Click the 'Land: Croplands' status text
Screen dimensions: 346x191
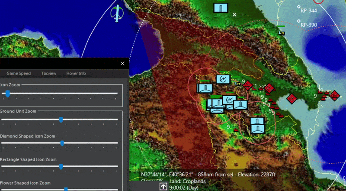tap(187, 181)
